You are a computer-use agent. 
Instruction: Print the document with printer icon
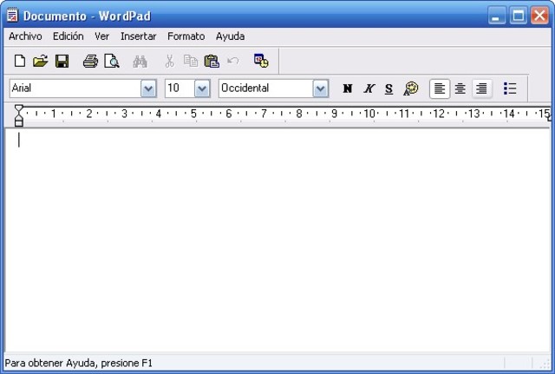coord(90,61)
